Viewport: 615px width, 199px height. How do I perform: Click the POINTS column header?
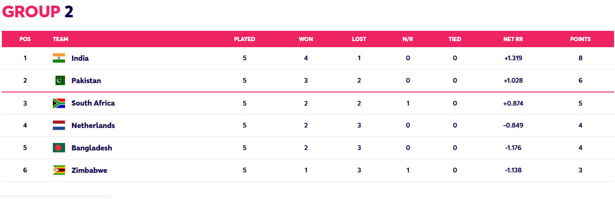[x=580, y=39]
